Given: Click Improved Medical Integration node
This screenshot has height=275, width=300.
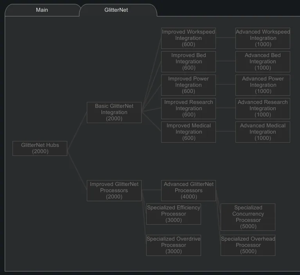Looking at the screenshot, I should (x=188, y=132).
